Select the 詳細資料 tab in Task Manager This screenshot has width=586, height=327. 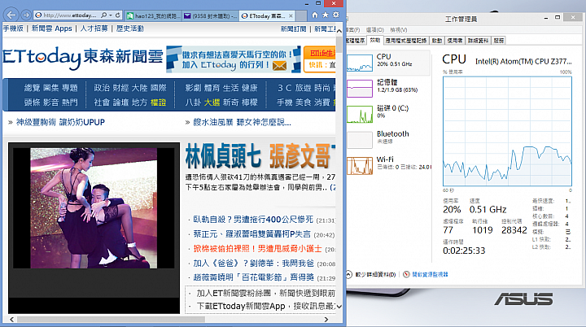pos(479,41)
